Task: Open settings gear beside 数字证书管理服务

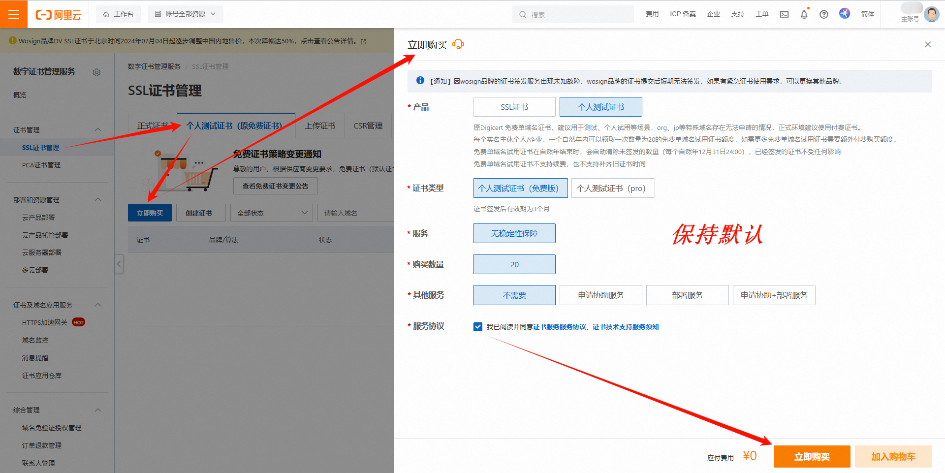Action: tap(97, 72)
